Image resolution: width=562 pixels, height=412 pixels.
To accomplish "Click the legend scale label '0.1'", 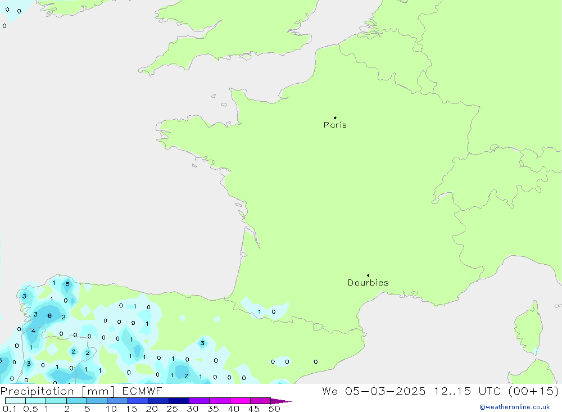I will point(10,409).
